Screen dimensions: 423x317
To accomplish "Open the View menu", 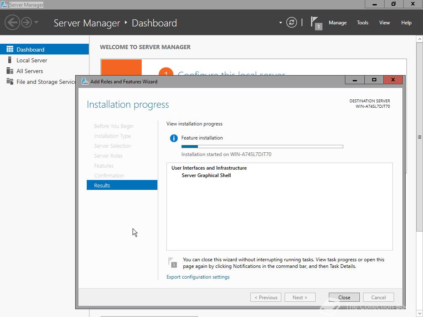I will (385, 23).
